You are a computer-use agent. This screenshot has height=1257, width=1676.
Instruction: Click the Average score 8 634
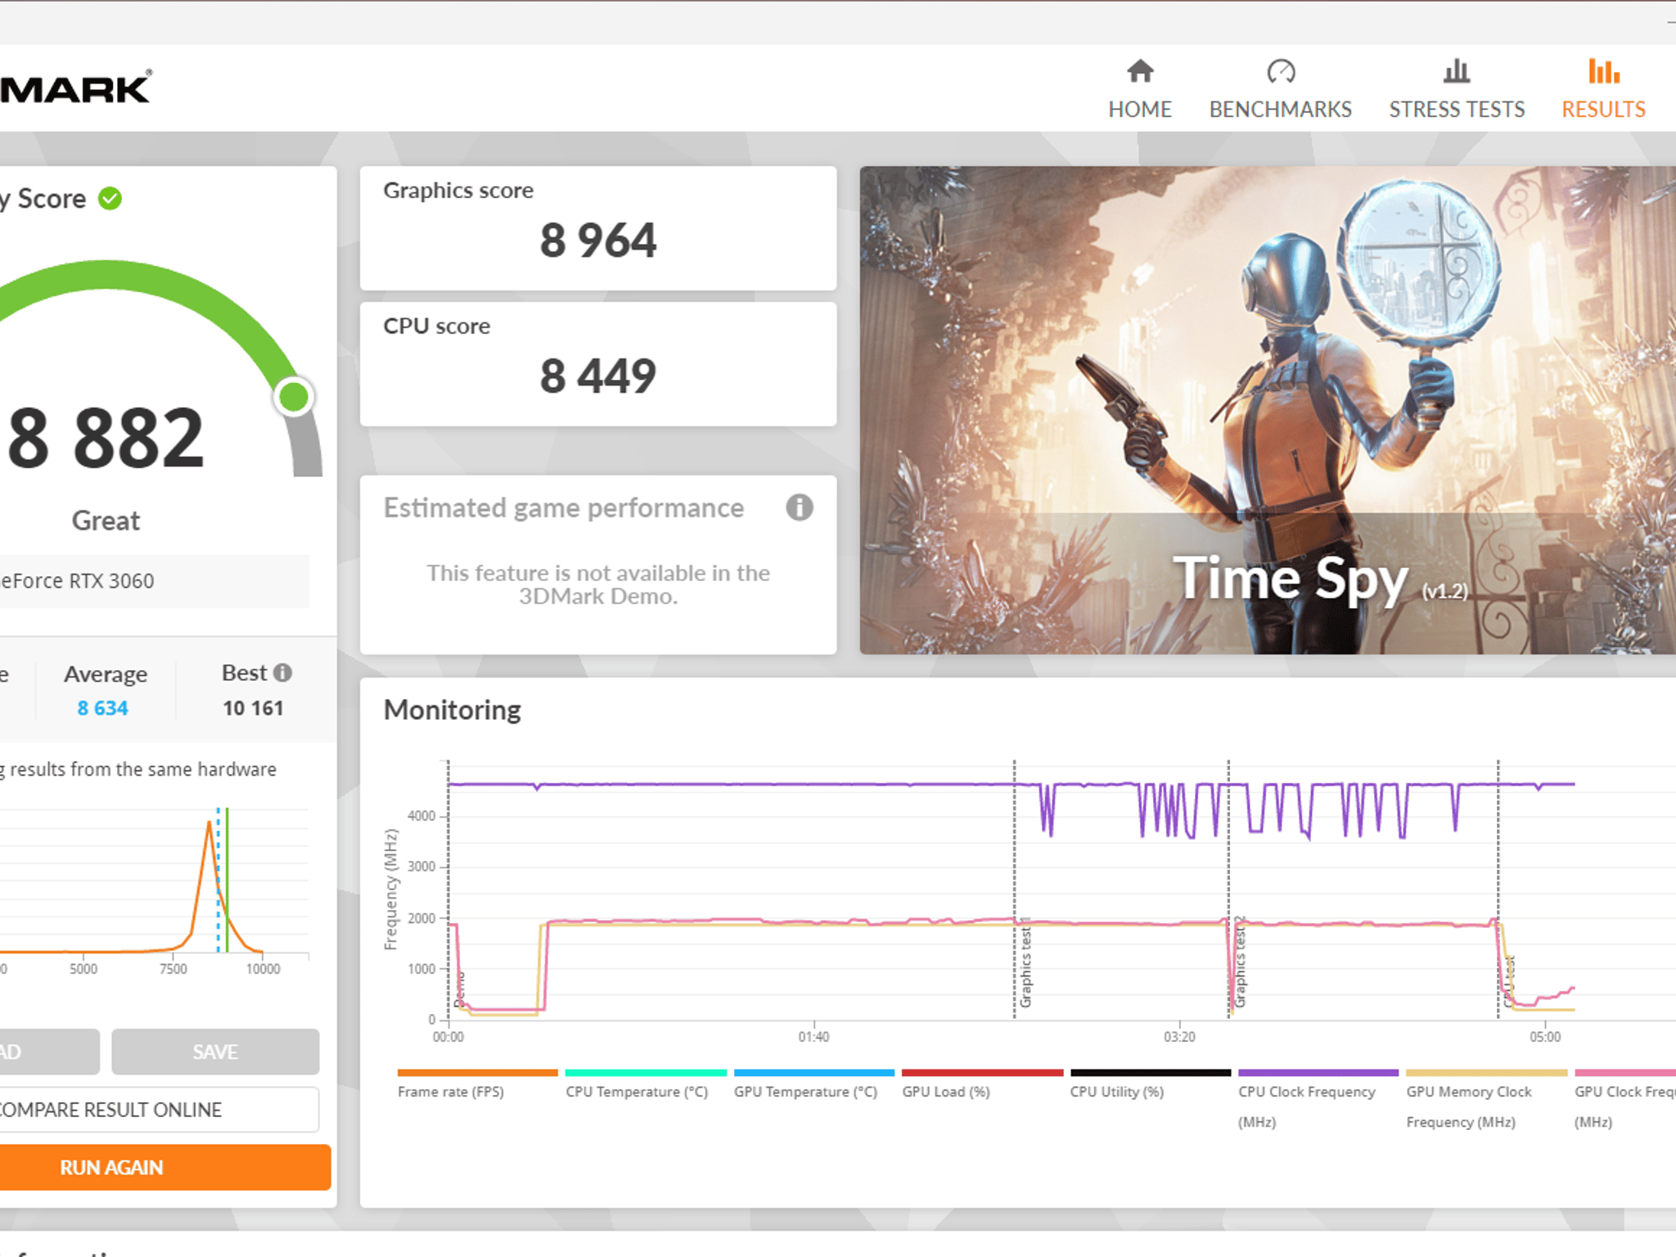click(x=102, y=708)
